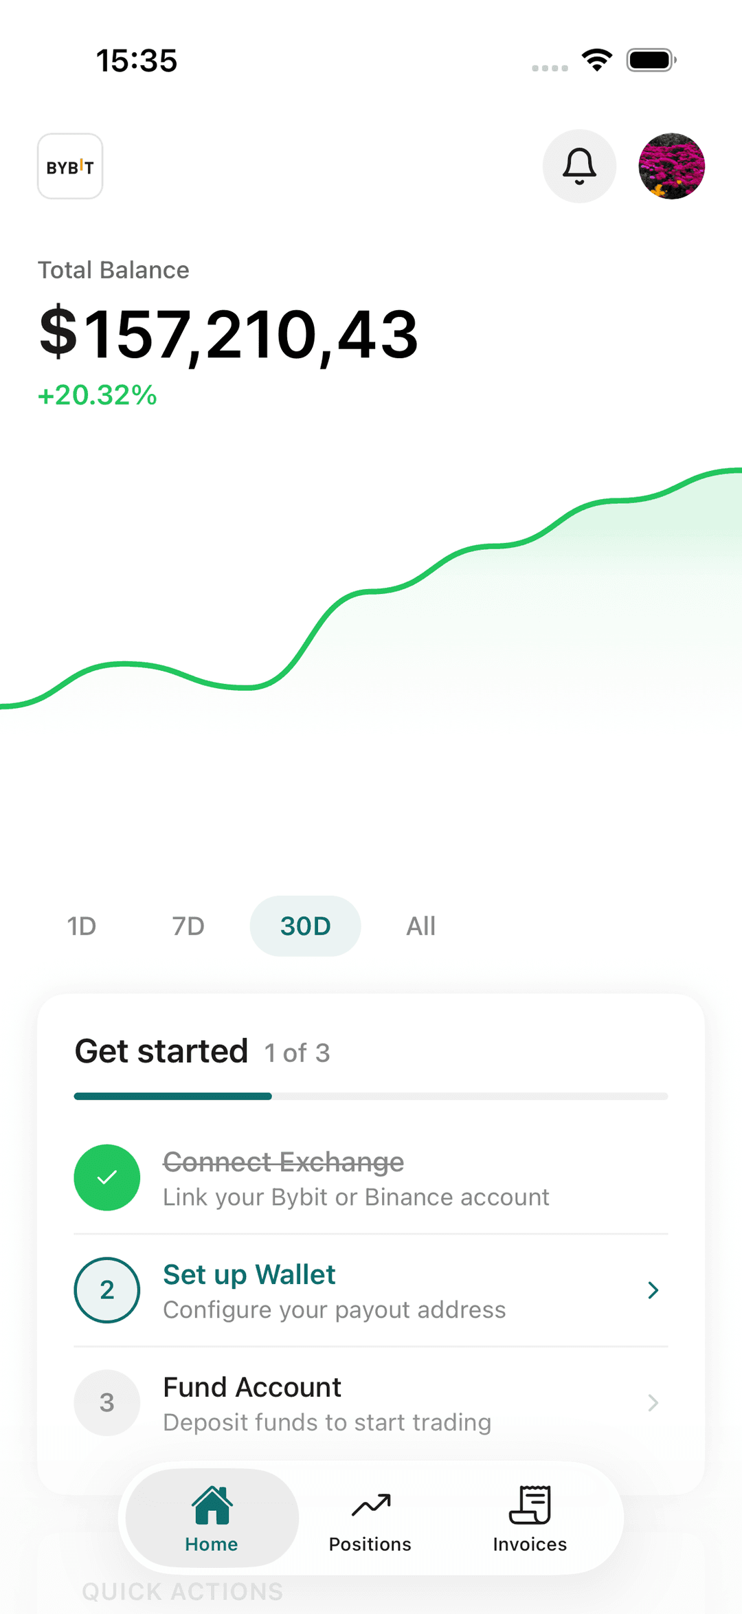Open the Bybit logo icon
Screen dimensions: 742x1614
click(x=69, y=166)
